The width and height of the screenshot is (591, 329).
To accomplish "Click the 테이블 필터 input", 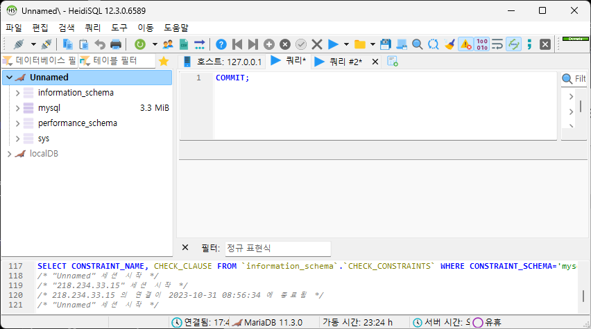I will pyautogui.click(x=117, y=61).
